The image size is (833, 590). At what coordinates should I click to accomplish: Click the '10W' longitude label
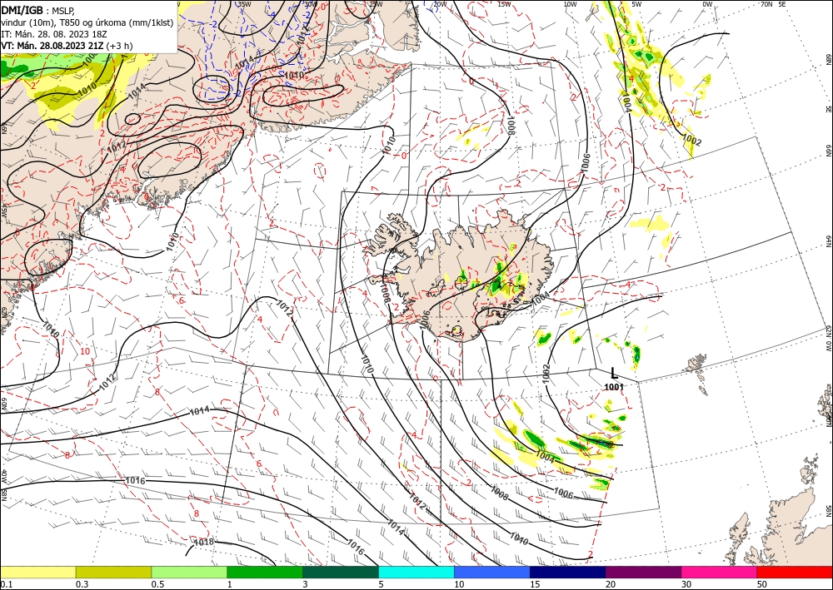tap(570, 4)
